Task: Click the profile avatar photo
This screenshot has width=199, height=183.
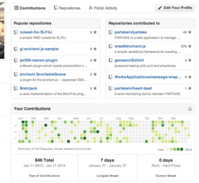Action: click(x=2, y=31)
